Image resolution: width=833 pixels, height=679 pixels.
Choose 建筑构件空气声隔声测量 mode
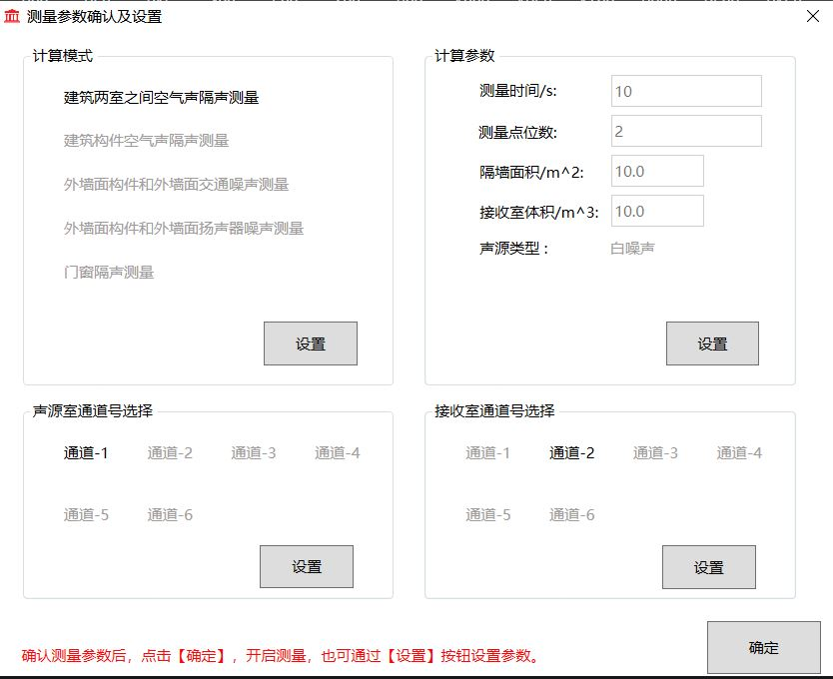[147, 141]
